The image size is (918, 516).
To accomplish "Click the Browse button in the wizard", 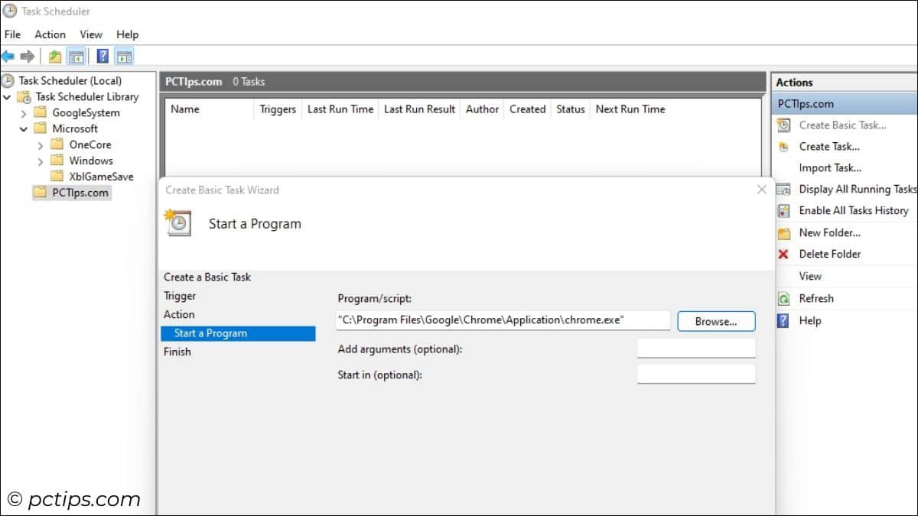I will click(715, 321).
